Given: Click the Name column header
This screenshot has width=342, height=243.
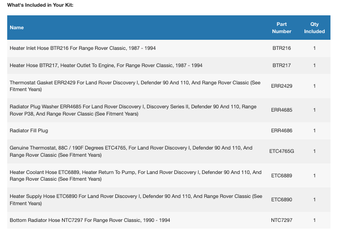Looking at the screenshot, I should tap(17, 28).
